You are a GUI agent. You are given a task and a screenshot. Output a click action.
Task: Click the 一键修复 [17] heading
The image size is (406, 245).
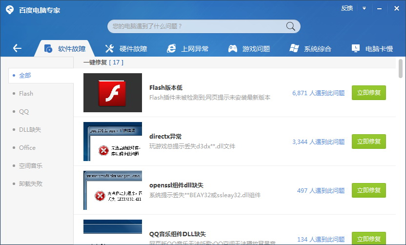[103, 62]
